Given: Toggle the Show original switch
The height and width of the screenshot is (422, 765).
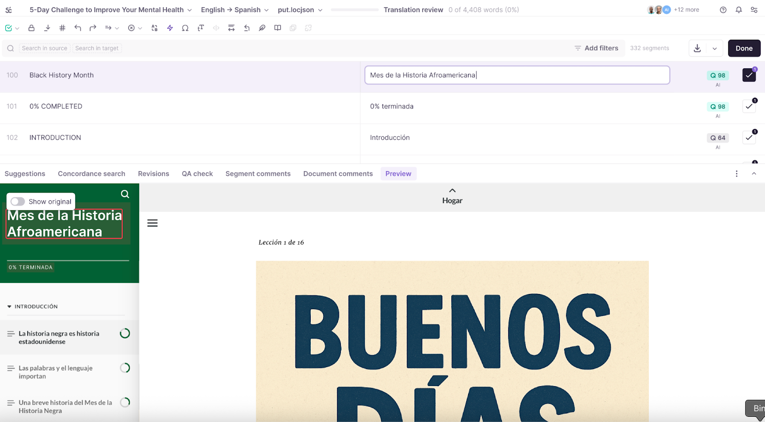Looking at the screenshot, I should [18, 202].
